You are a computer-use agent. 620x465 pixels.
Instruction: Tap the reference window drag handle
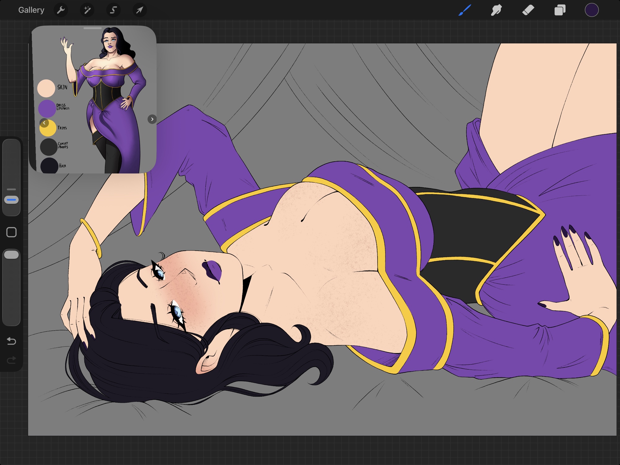(x=92, y=28)
